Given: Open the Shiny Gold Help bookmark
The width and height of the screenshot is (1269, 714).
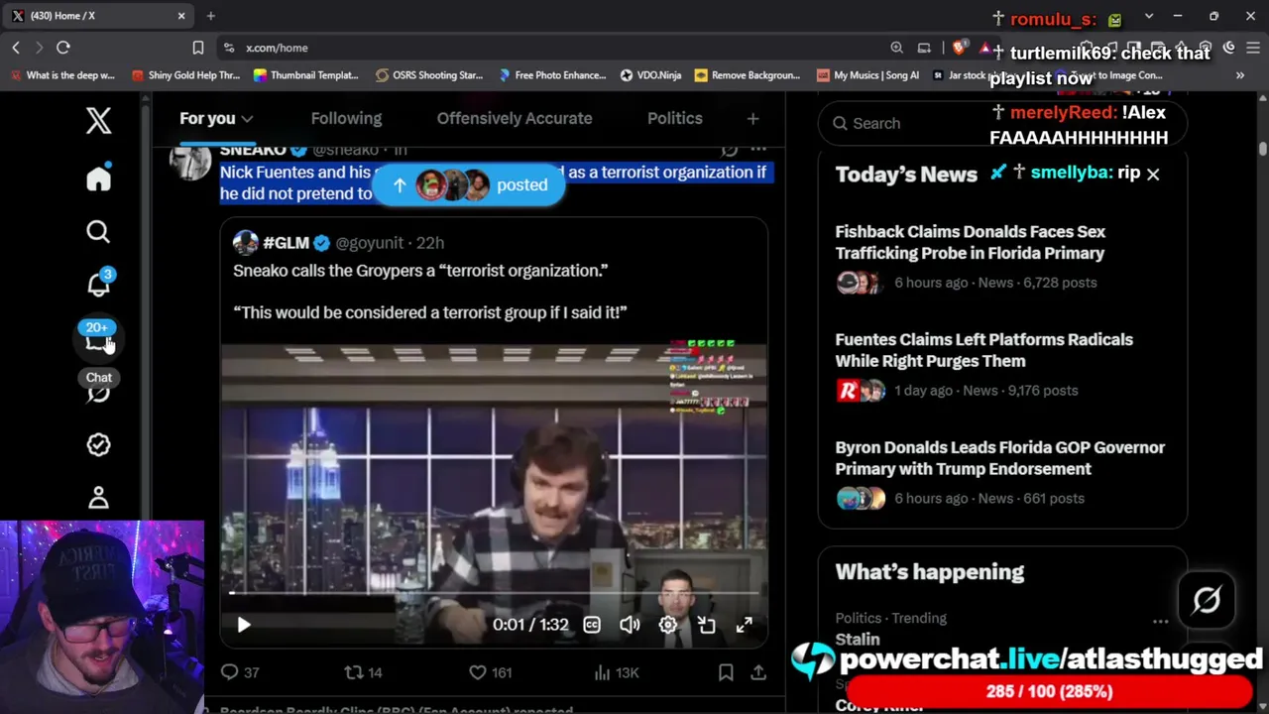Looking at the screenshot, I should coord(185,75).
